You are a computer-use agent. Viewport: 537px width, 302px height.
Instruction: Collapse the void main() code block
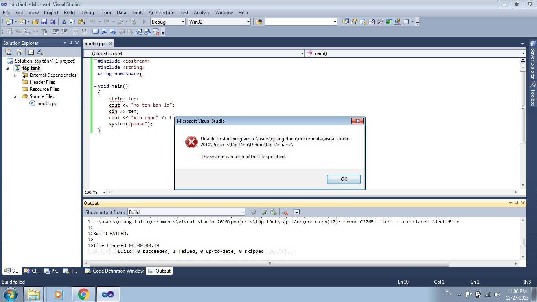(x=95, y=86)
